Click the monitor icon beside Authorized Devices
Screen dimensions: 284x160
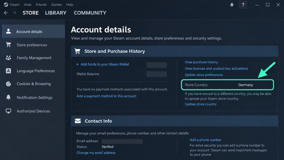[x=8, y=111]
